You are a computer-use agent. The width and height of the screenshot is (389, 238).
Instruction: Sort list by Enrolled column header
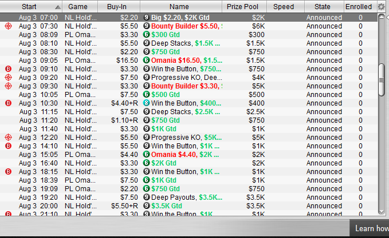(359, 7)
